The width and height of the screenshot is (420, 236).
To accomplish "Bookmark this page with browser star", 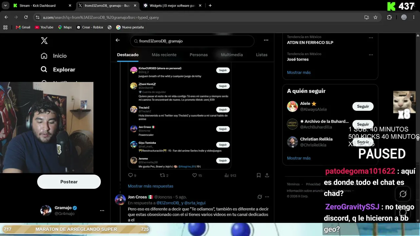I will [x=375, y=17].
